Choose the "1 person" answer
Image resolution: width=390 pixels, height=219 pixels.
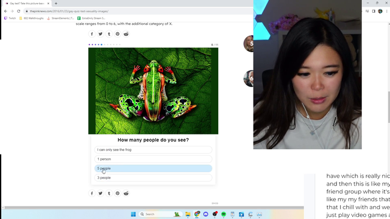tap(153, 159)
